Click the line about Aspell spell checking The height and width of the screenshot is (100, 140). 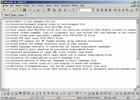(49, 49)
